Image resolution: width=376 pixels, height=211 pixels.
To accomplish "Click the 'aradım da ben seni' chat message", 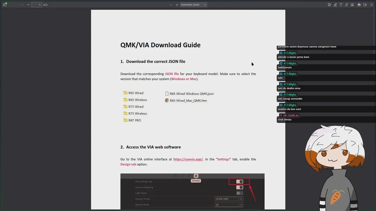I will point(289,109).
